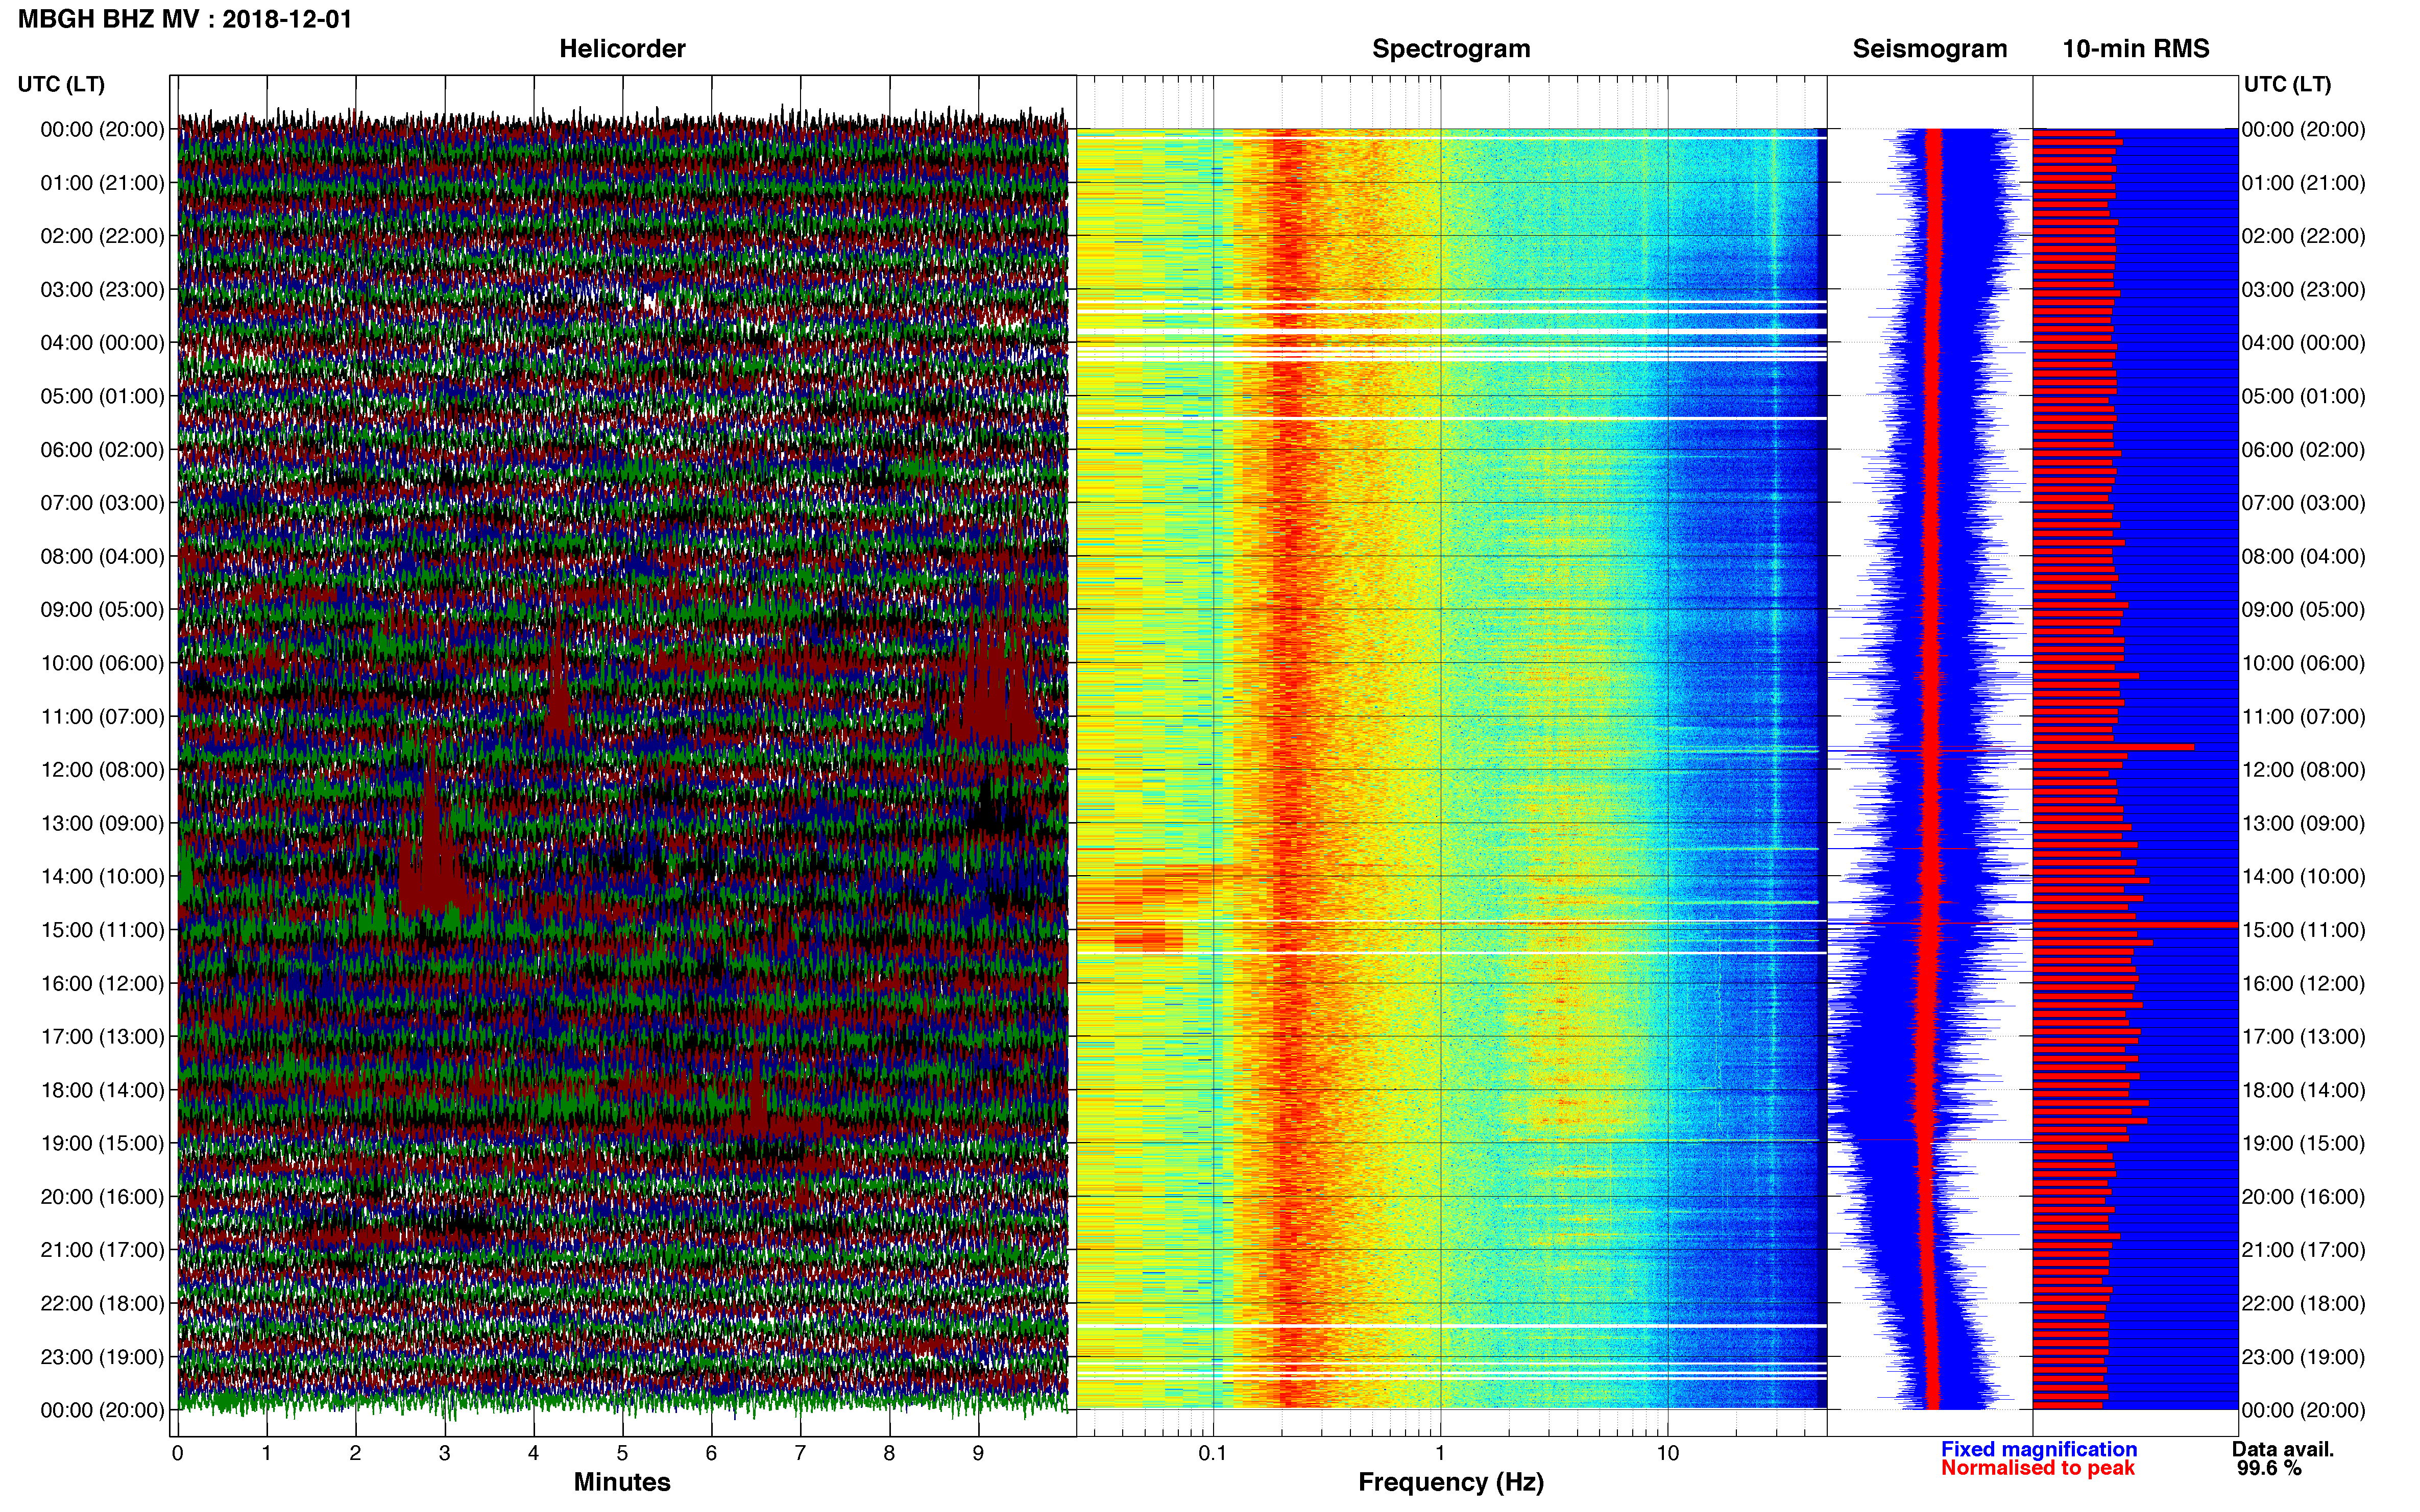This screenshot has width=2420, height=1512.
Task: Click the "UTC (LT)" label above left axis
Action: 61,84
